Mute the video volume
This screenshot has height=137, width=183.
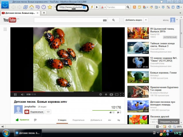[x=23, y=94]
